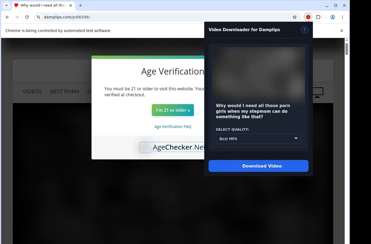
Task: Click the browser forward arrow
Action: coord(17,17)
